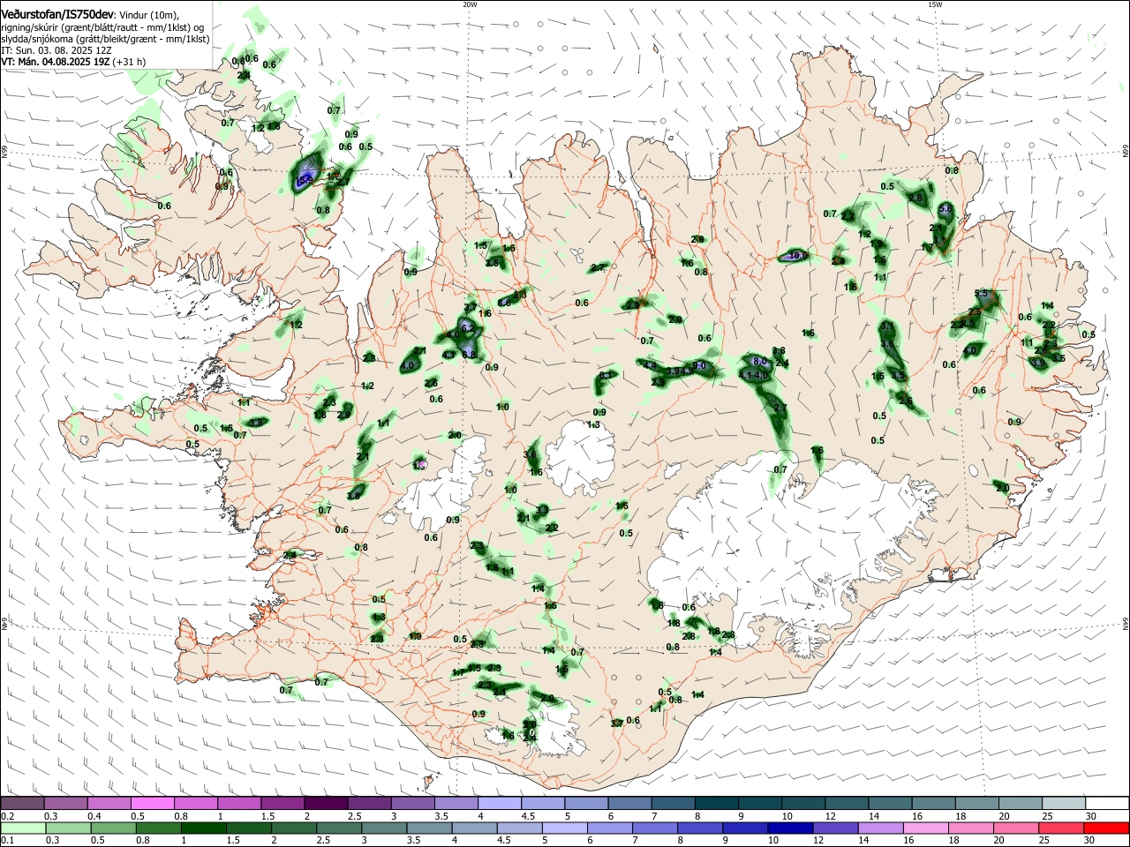The image size is (1130, 847).
Task: Select the 5.8 precipitation value in the northeast
Action: [x=946, y=209]
